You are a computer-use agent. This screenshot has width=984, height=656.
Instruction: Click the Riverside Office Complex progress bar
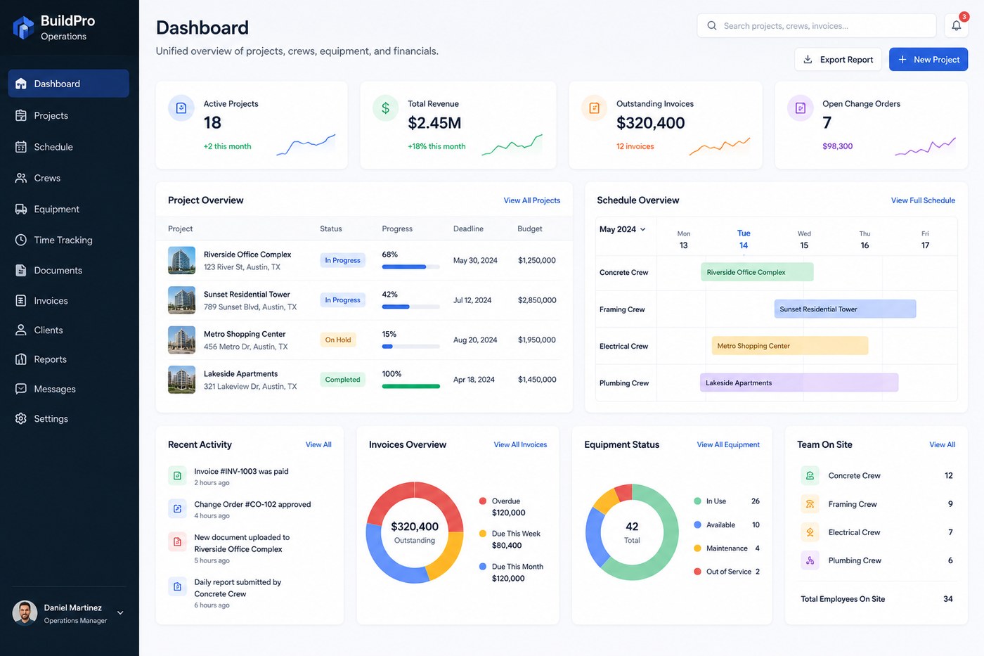point(411,267)
